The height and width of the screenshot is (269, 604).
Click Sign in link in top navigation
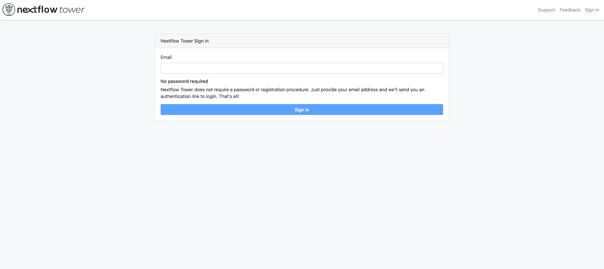tap(592, 10)
